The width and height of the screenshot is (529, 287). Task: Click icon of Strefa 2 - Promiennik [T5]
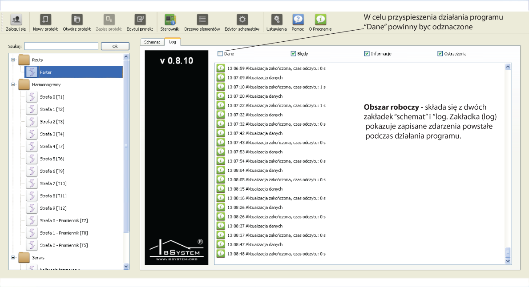click(x=32, y=245)
